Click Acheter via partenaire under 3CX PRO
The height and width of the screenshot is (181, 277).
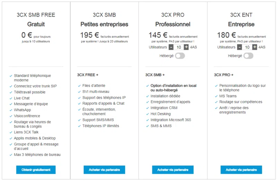tap(173, 170)
